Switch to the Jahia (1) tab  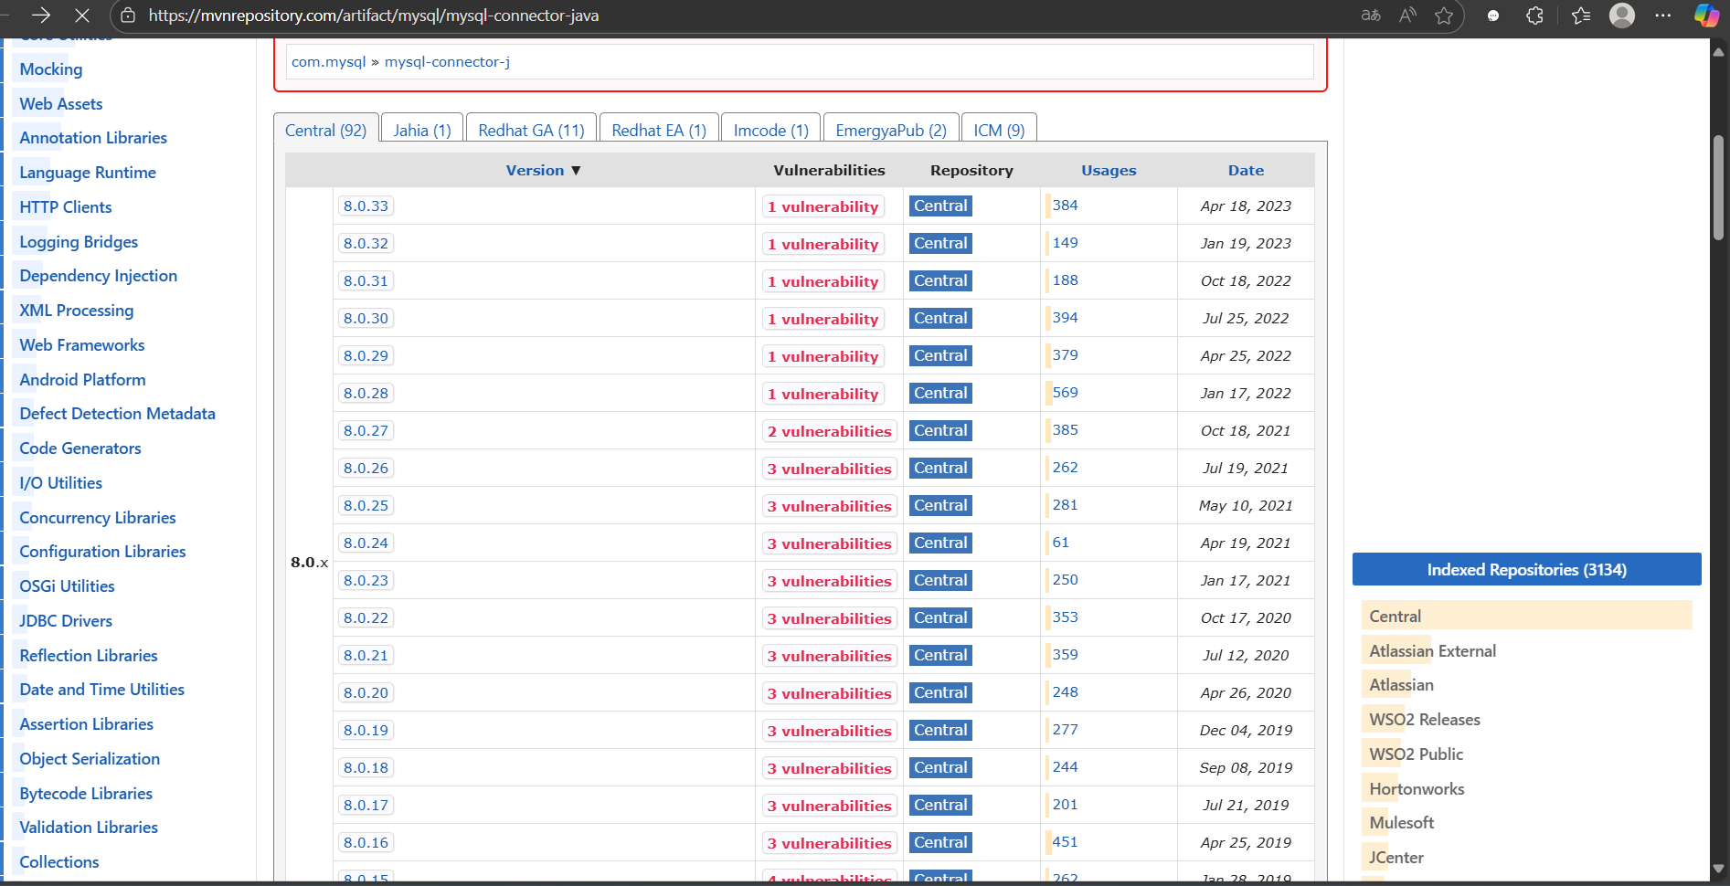pyautogui.click(x=422, y=130)
